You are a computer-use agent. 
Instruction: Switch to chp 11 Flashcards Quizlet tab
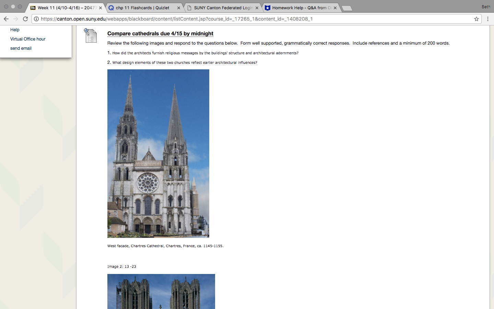[x=142, y=8]
